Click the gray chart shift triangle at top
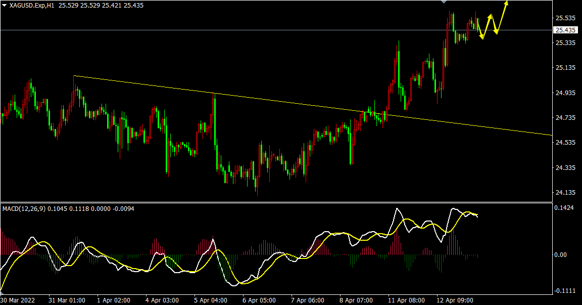The height and width of the screenshot is (305, 582). coord(444,2)
